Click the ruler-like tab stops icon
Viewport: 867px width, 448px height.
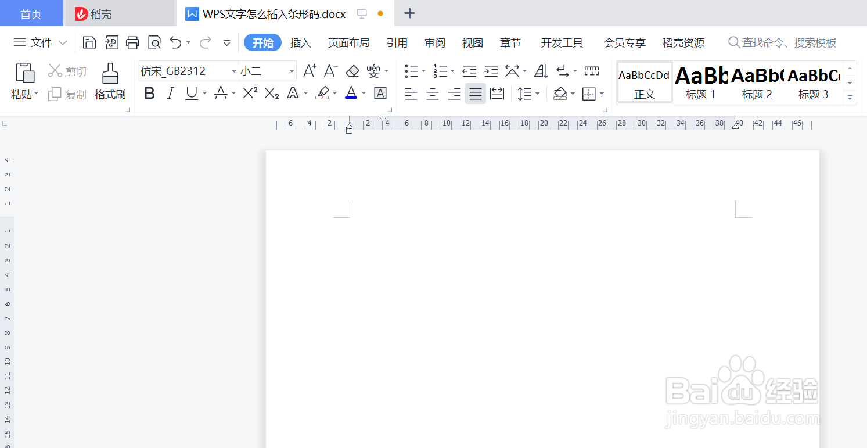(592, 71)
